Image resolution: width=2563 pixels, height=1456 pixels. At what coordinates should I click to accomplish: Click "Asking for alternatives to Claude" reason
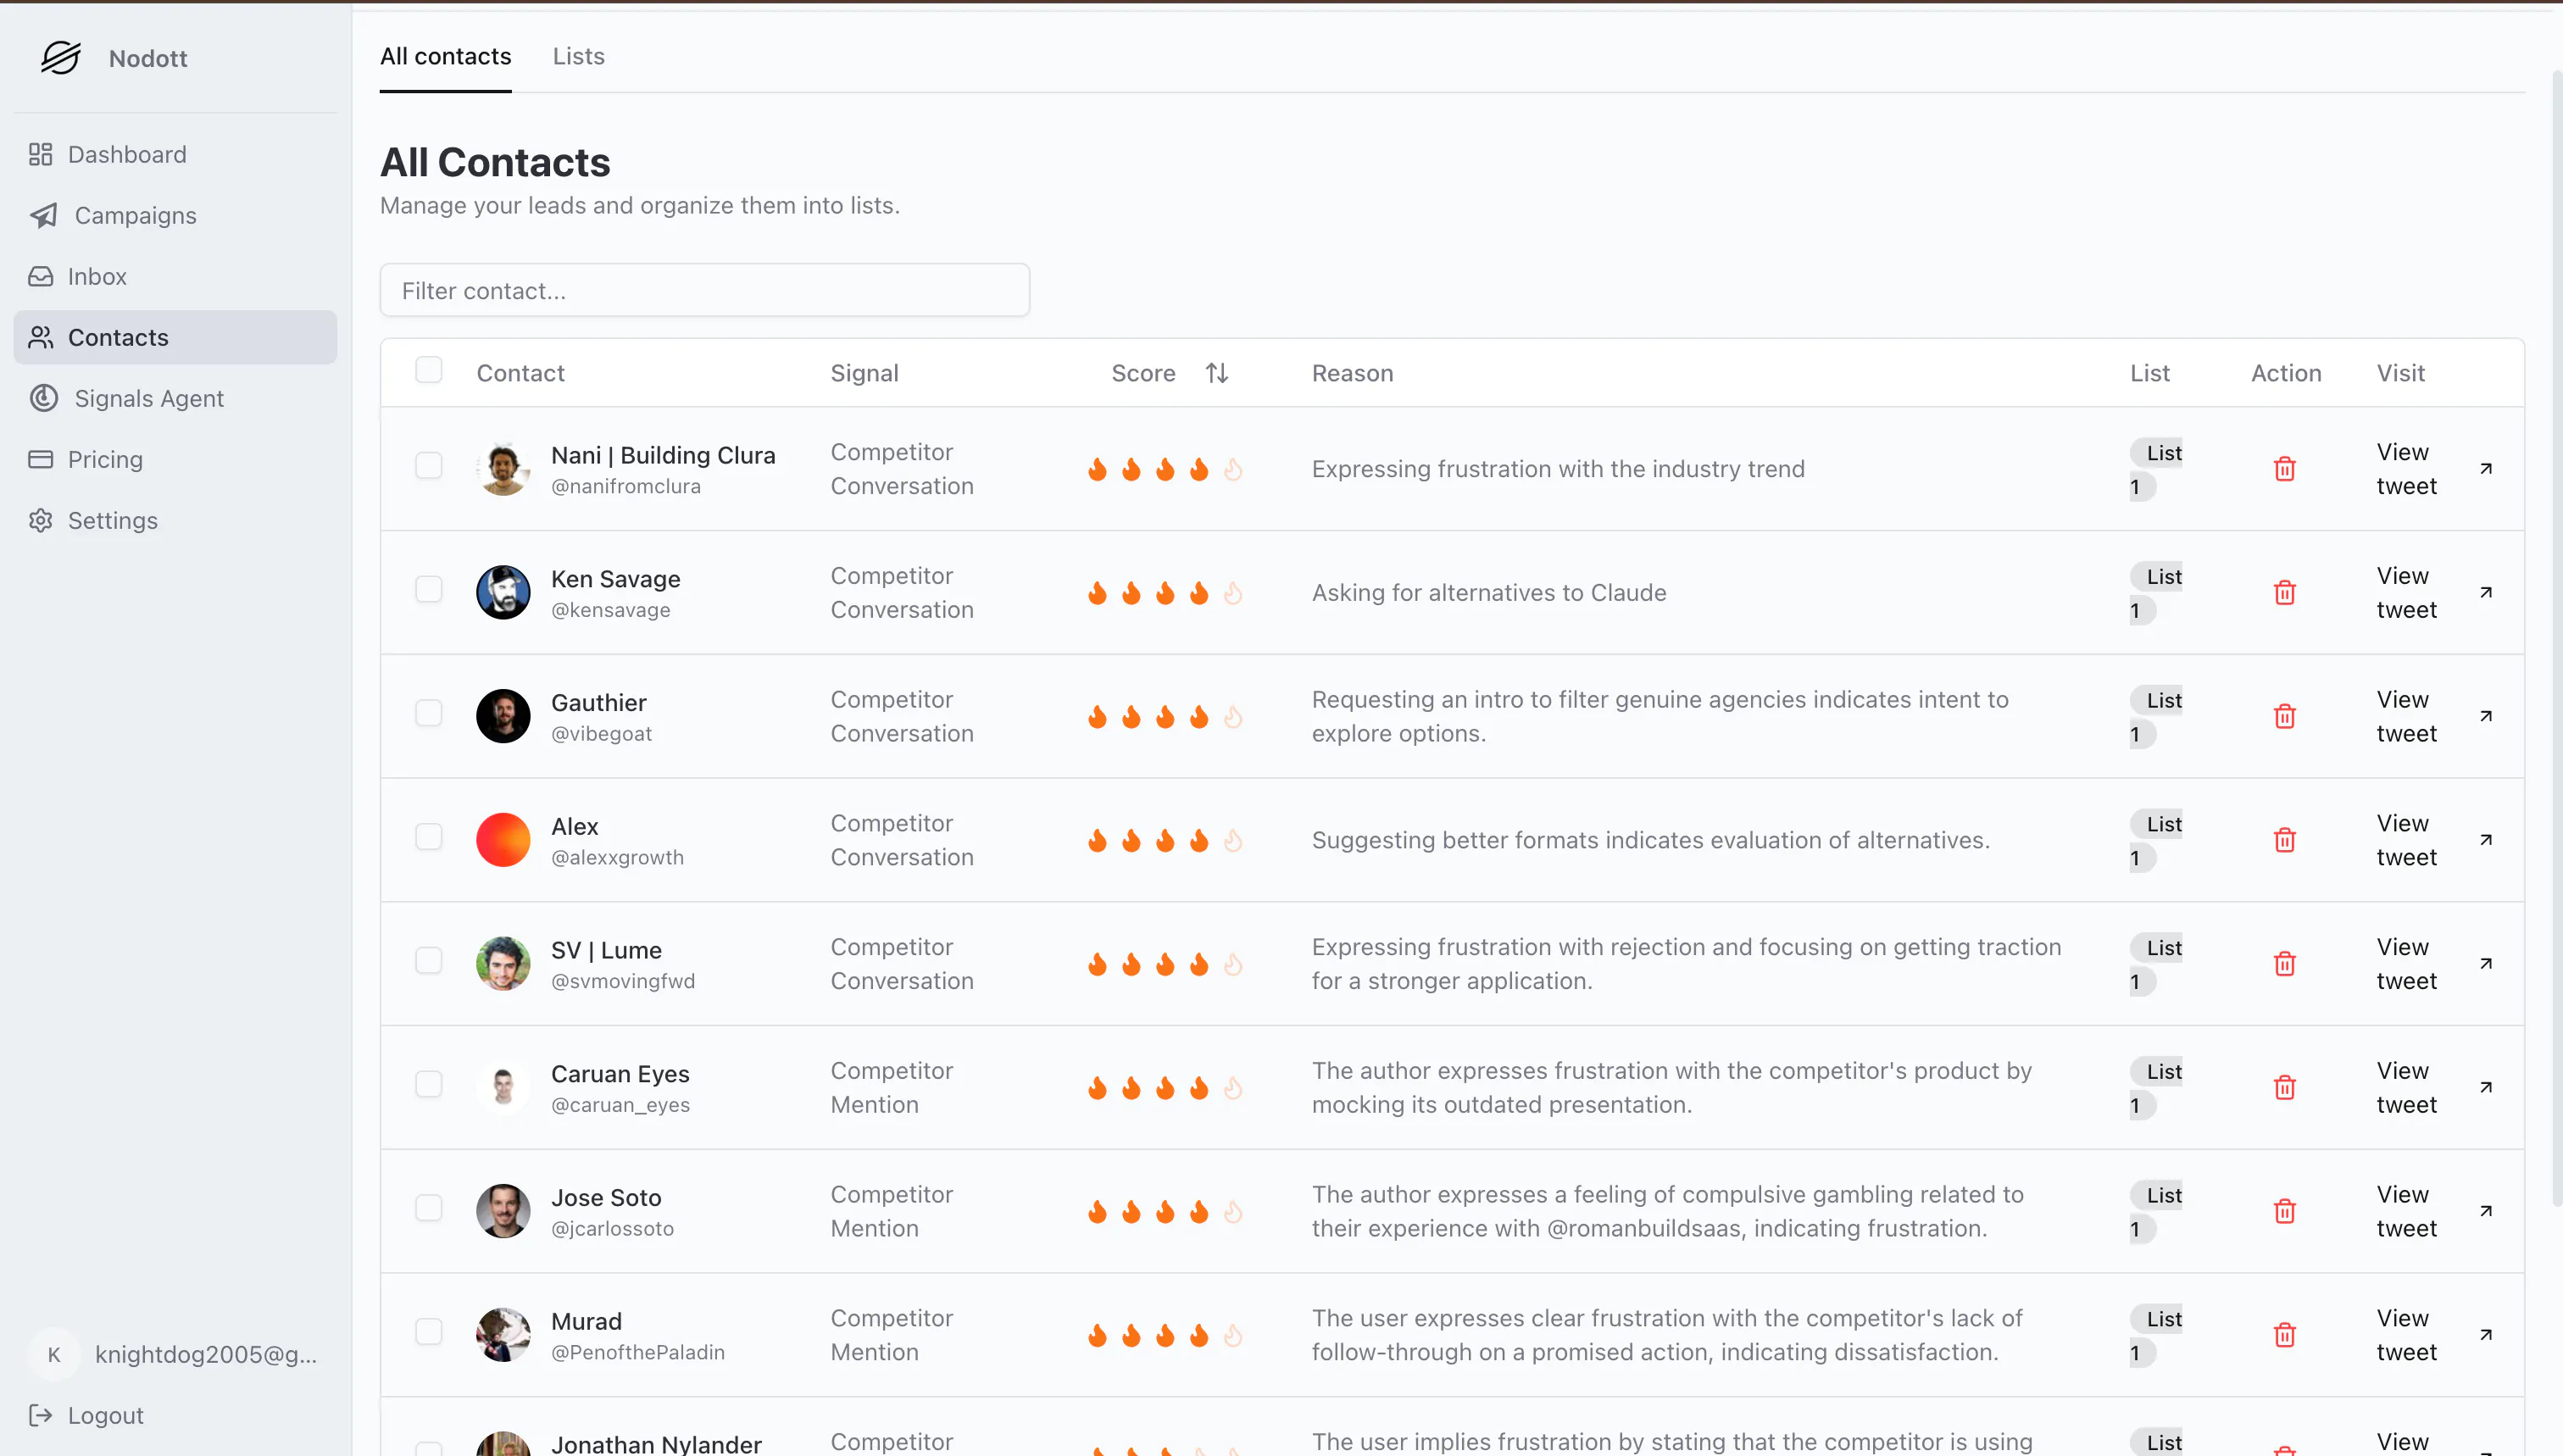coord(1489,593)
